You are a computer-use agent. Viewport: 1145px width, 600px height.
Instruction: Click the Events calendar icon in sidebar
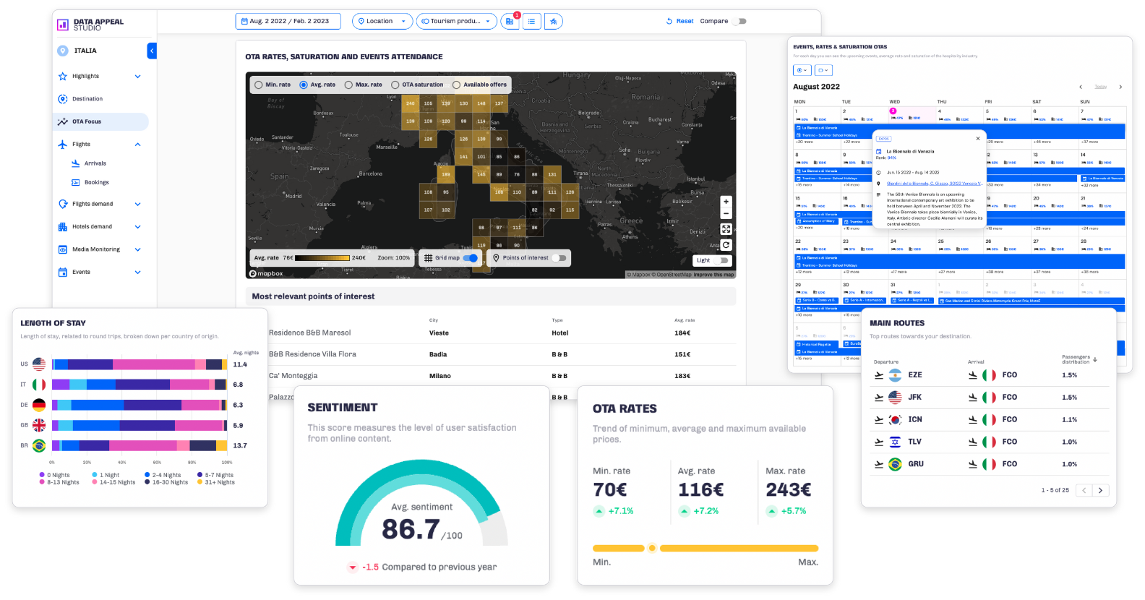(63, 273)
